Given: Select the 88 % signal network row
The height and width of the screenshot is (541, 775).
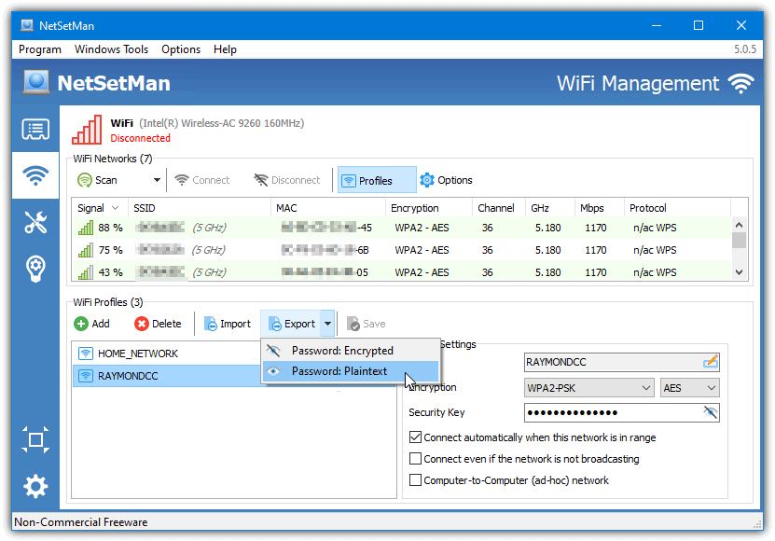Looking at the screenshot, I should (401, 228).
